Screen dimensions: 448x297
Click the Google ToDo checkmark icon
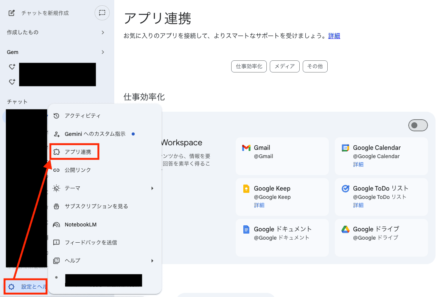[x=345, y=189]
